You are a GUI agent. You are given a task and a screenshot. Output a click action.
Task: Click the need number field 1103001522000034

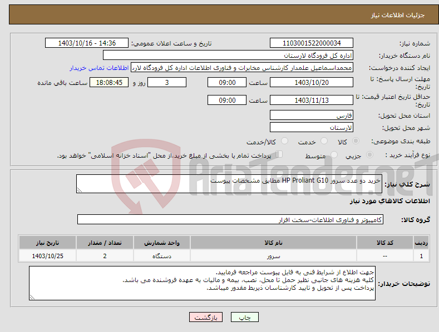click(x=312, y=43)
